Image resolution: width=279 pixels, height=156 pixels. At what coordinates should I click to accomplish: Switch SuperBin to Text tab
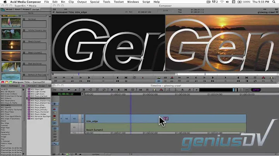coord(17,9)
